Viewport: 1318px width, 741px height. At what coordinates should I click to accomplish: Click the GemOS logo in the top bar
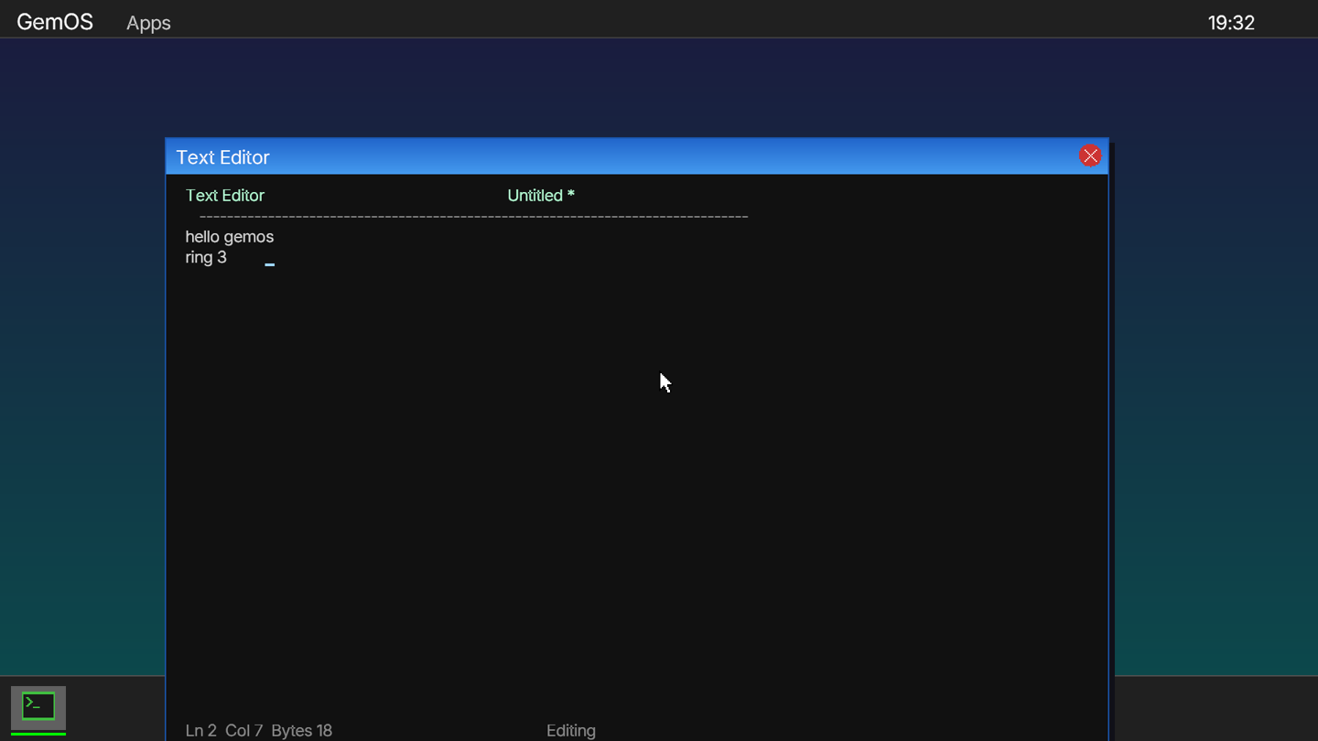(x=55, y=22)
